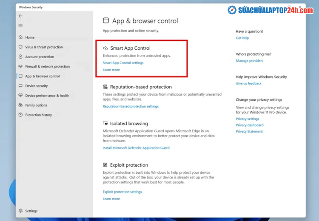
Task: Click the Get help link
Action: click(242, 38)
